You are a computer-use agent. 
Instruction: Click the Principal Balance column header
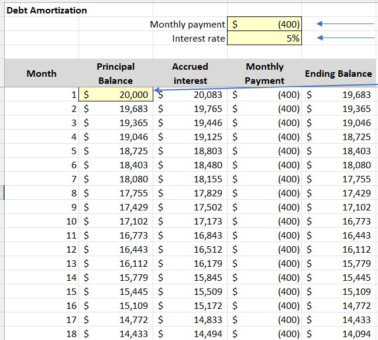[116, 73]
